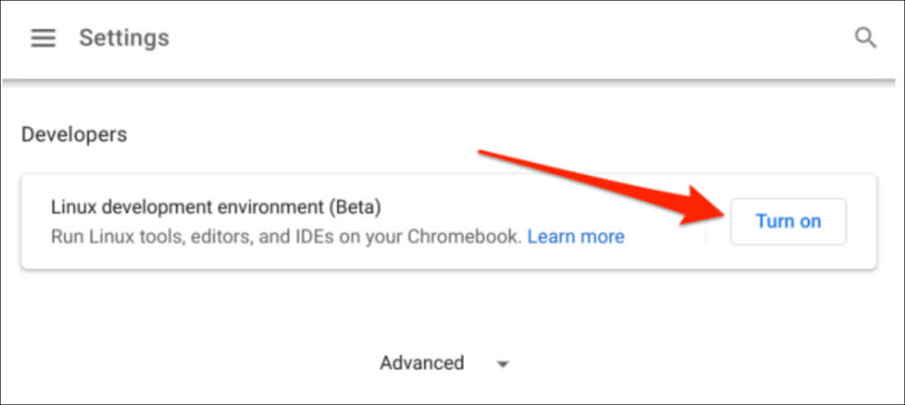Click the vertical divider beside Turn on
The image size is (905, 405).
tap(706, 222)
